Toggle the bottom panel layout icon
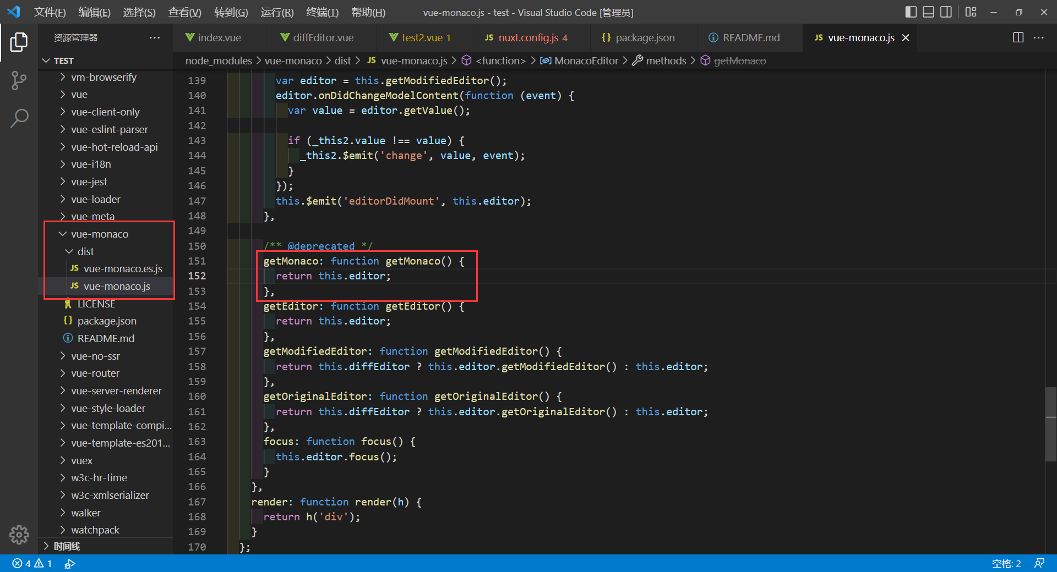1057x572 pixels. (x=928, y=12)
